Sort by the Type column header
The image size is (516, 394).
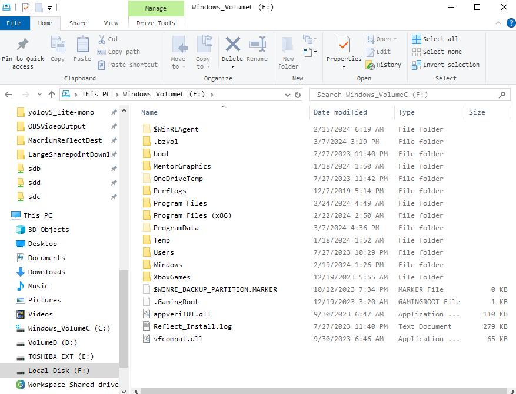[x=407, y=112]
